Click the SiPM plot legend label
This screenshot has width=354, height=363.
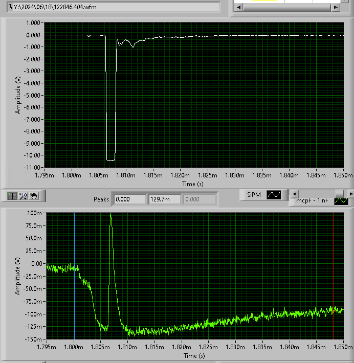click(254, 195)
